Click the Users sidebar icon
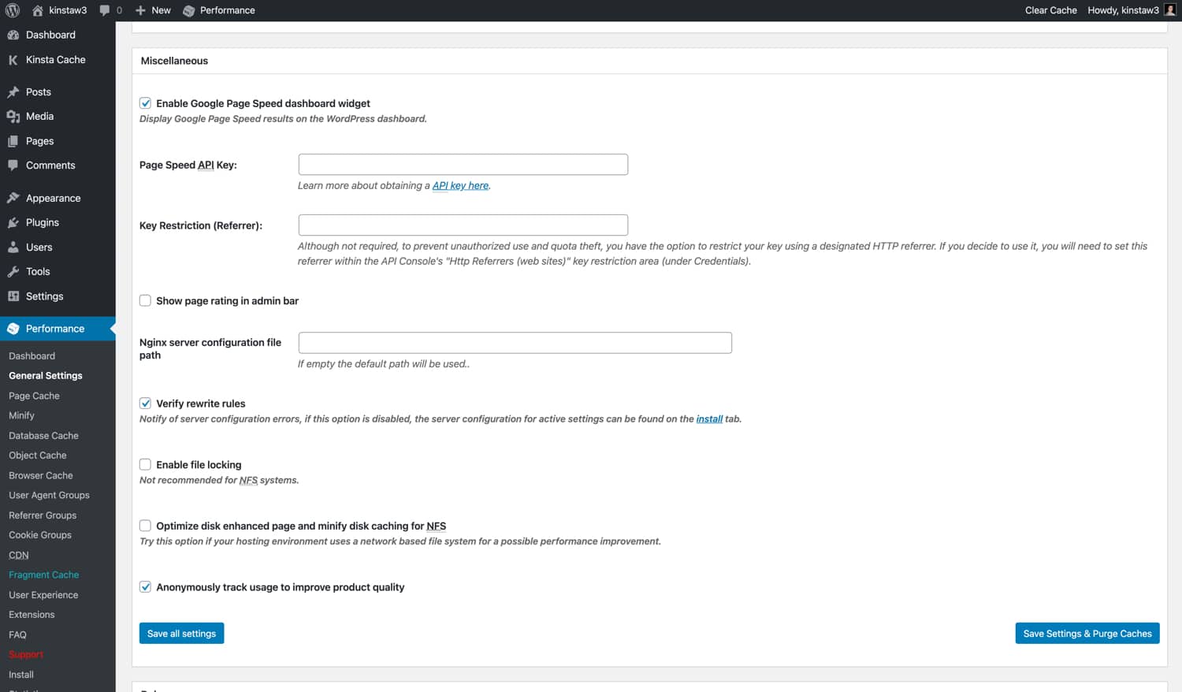 coord(14,247)
